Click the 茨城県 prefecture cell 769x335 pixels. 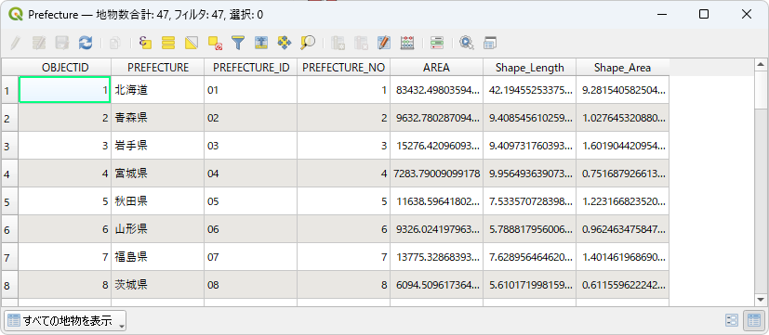(x=158, y=285)
